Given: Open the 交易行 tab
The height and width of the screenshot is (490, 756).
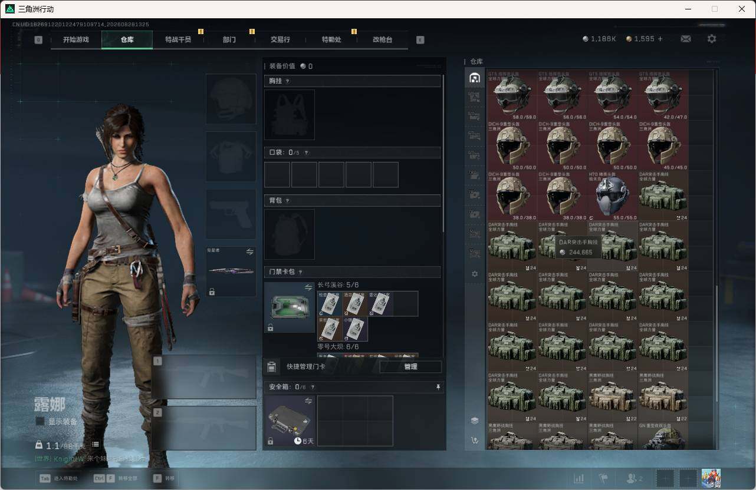Looking at the screenshot, I should click(x=280, y=39).
